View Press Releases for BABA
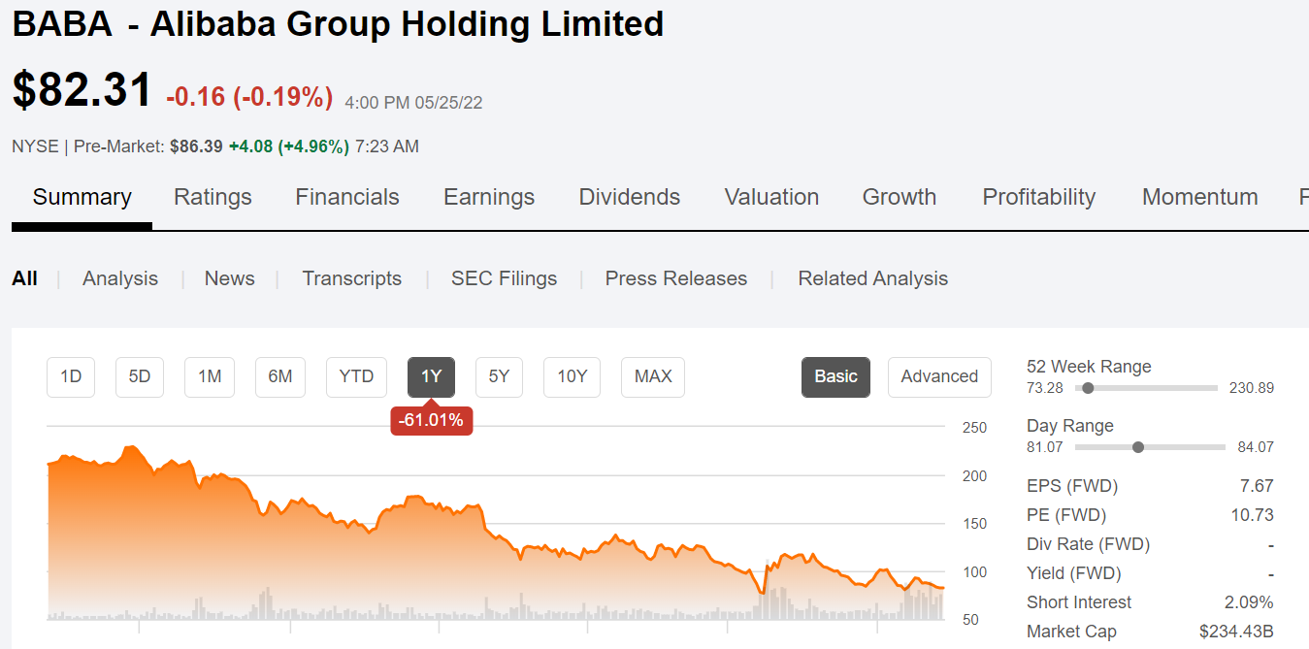The image size is (1309, 649). point(675,278)
